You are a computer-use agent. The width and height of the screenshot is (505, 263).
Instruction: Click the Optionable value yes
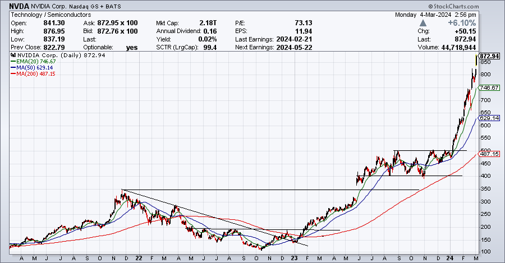(x=132, y=47)
